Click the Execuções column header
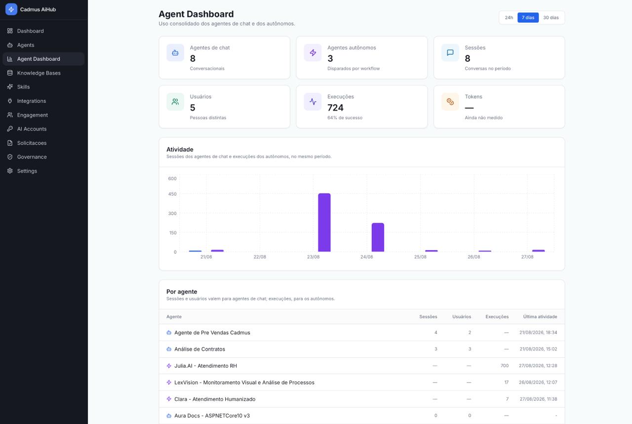This screenshot has width=632, height=424. coord(497,317)
